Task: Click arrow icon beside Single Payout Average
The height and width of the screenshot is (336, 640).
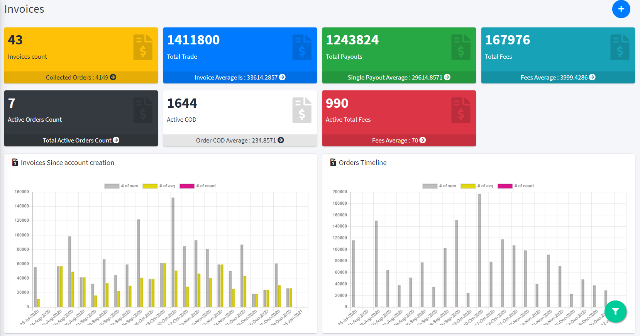Action: [447, 77]
